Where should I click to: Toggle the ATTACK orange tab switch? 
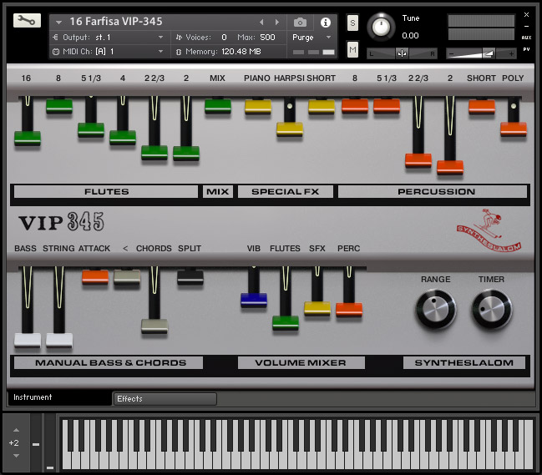coord(95,277)
